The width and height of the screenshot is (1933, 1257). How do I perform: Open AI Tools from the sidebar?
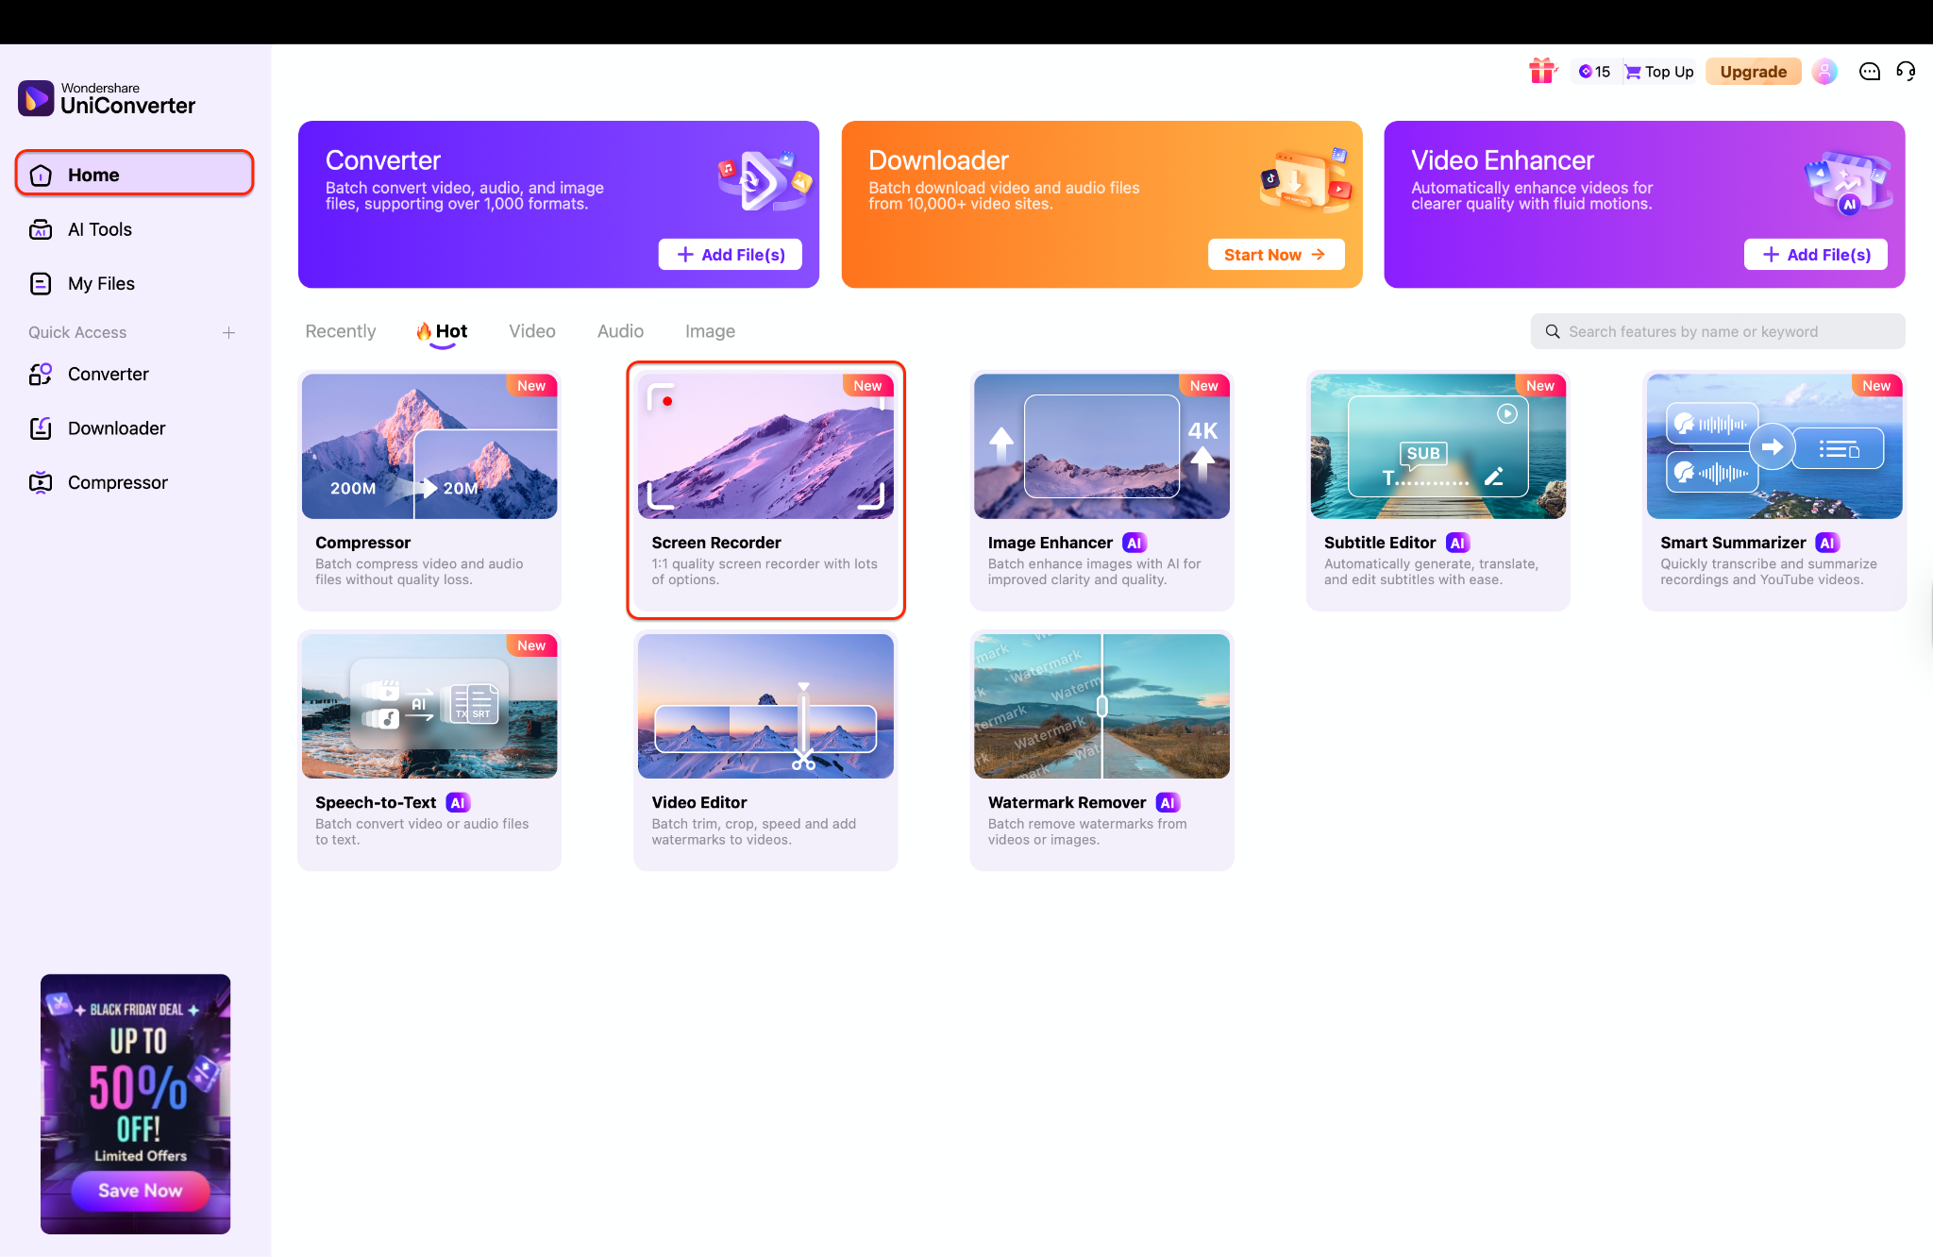99,228
